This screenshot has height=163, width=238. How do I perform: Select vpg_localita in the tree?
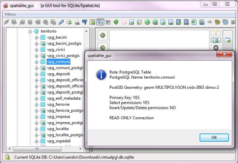[58, 129]
